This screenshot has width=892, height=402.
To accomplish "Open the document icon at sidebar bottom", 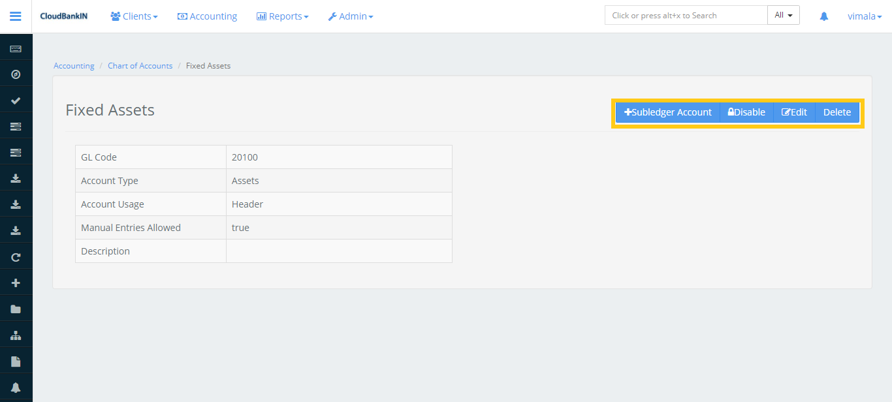I will coord(16,360).
